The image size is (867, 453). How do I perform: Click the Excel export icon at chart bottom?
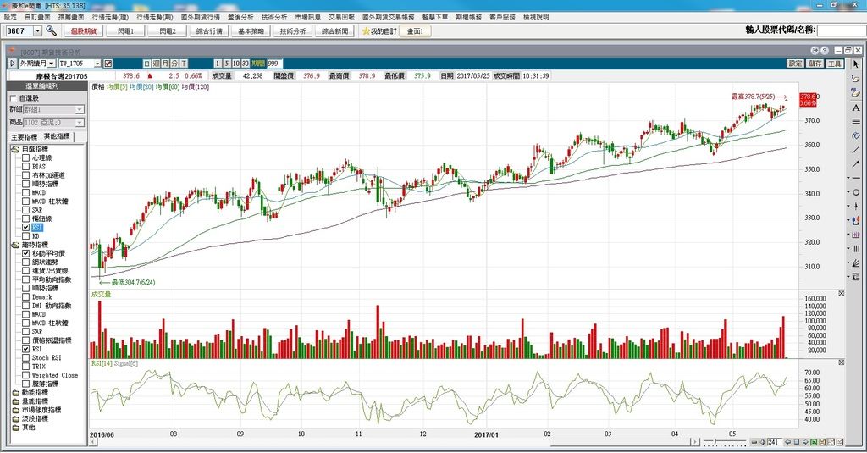coord(814,442)
